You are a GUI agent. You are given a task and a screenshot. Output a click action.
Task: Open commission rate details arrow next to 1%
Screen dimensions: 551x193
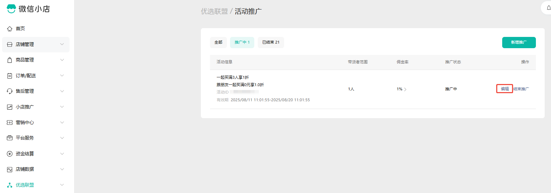405,89
